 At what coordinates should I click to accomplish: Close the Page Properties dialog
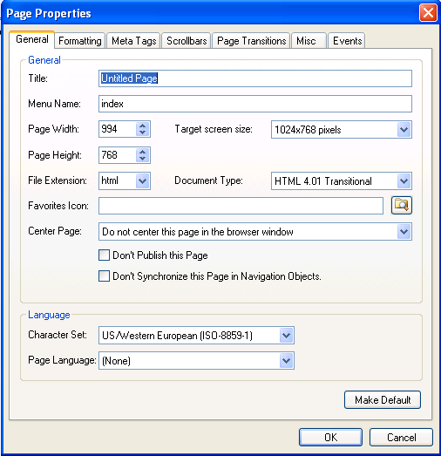pos(428,13)
